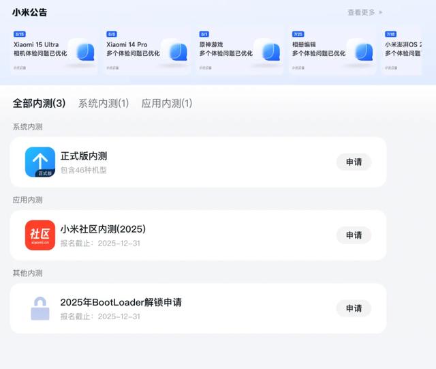Click the chat bubble icon on Xiaomi 15 Ultra card

click(x=85, y=52)
